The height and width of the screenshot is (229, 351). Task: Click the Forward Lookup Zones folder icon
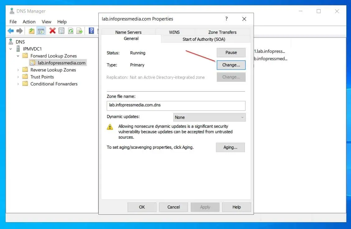tap(25, 55)
